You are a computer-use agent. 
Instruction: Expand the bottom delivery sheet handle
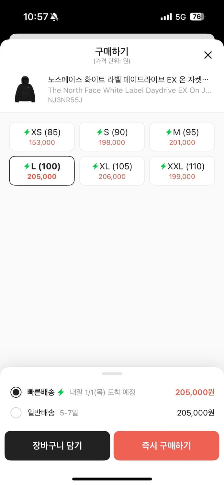[x=112, y=374]
